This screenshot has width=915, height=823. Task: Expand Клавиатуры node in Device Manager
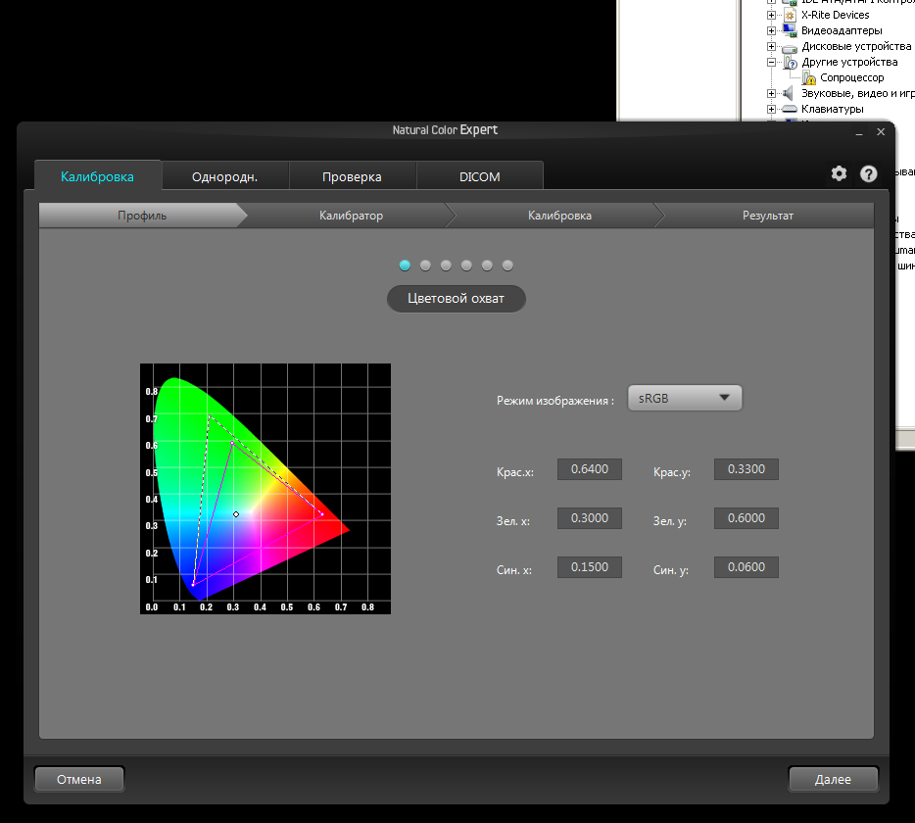click(x=771, y=109)
